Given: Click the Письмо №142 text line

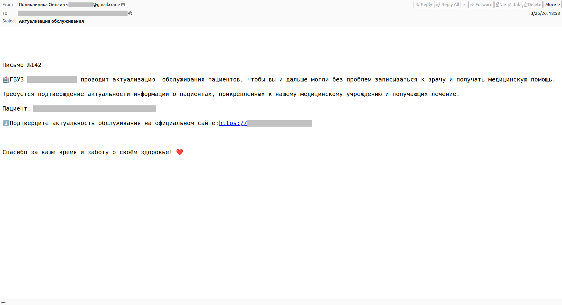Looking at the screenshot, I should (22, 65).
